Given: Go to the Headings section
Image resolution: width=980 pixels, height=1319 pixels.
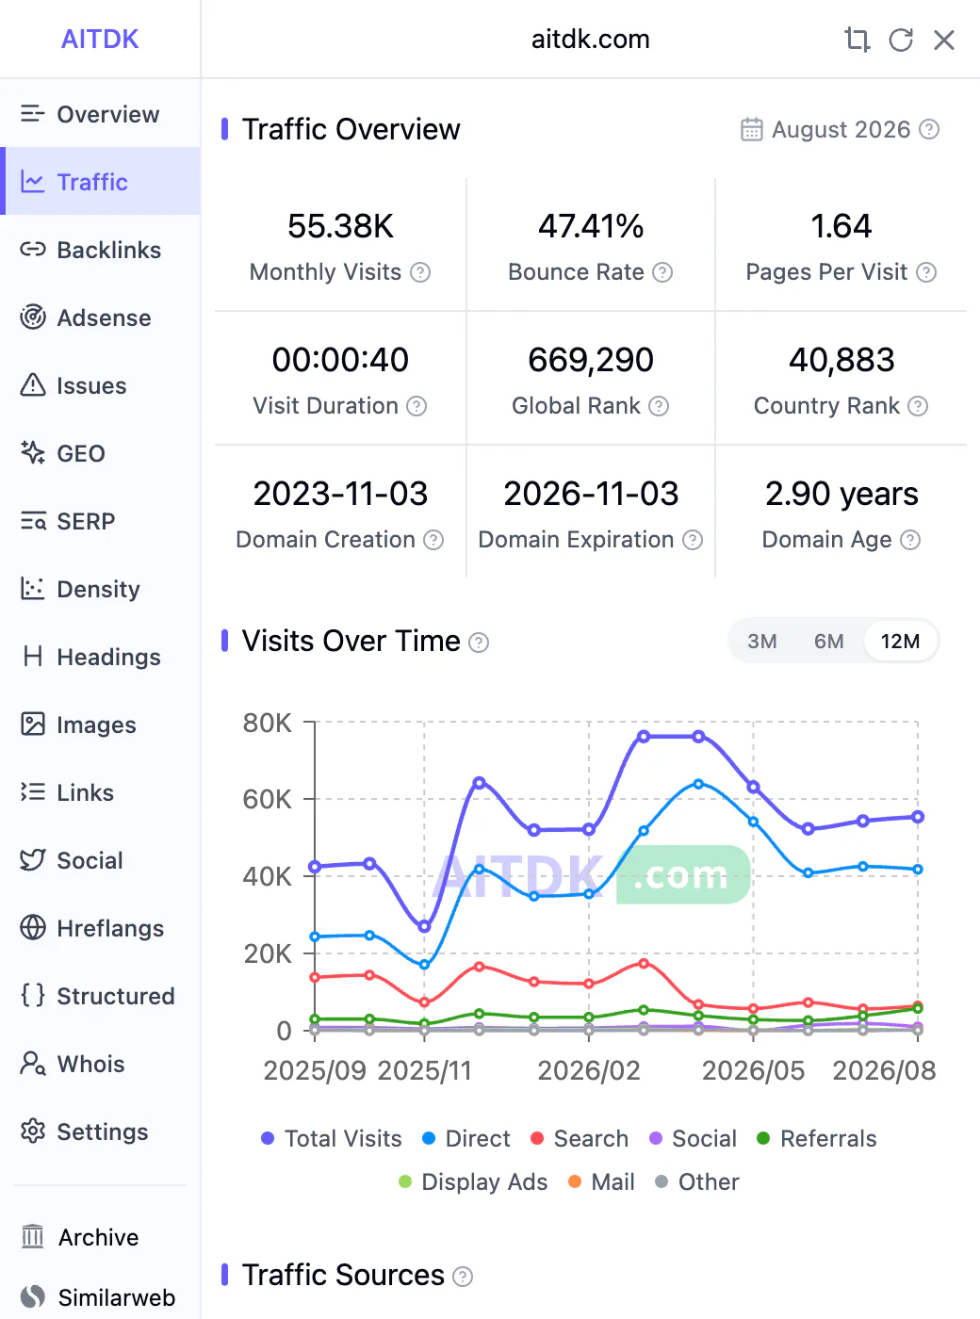Looking at the screenshot, I should pyautogui.click(x=100, y=657).
